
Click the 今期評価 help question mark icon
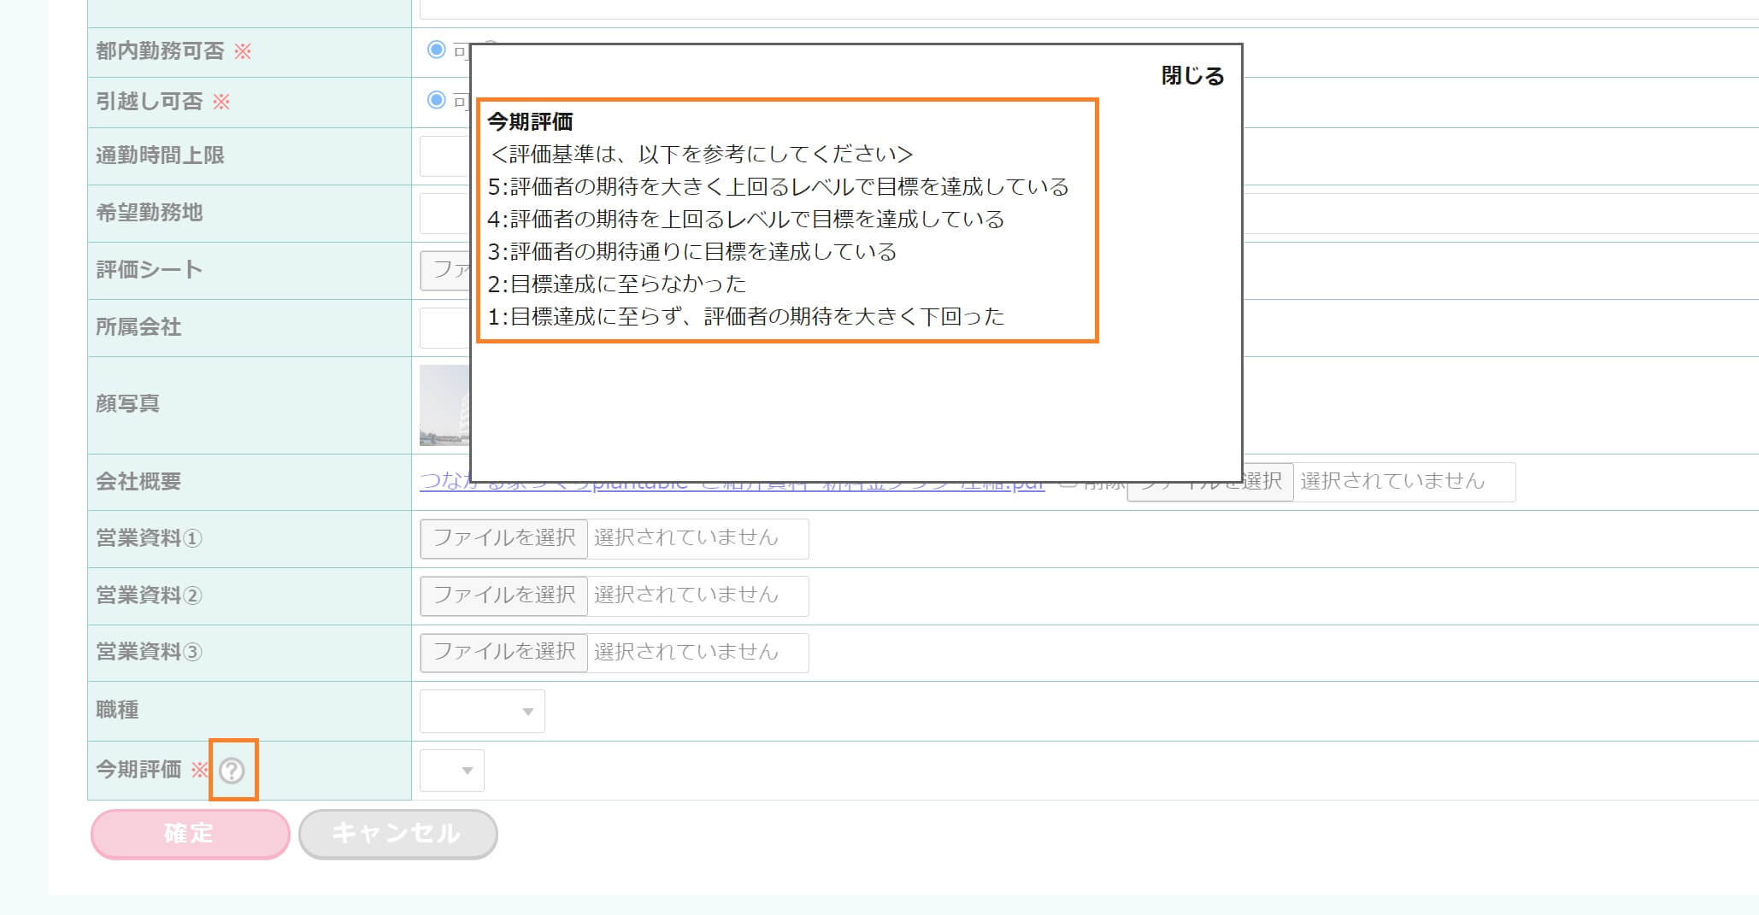pyautogui.click(x=232, y=771)
